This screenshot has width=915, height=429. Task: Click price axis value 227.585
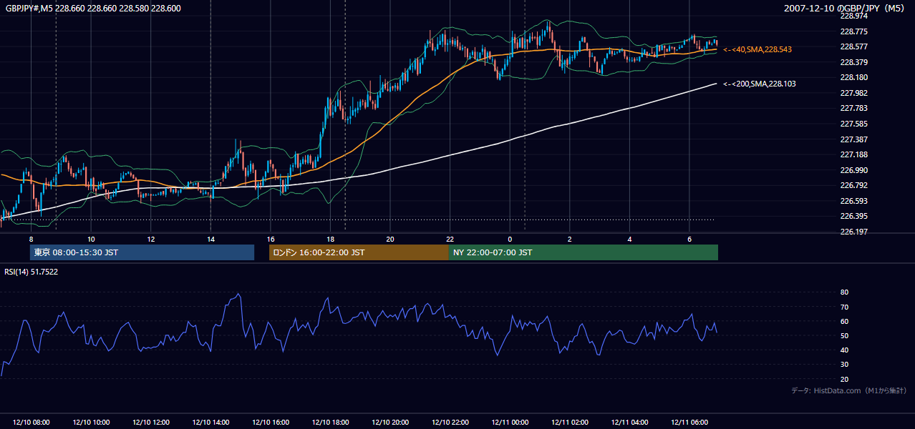coord(854,124)
